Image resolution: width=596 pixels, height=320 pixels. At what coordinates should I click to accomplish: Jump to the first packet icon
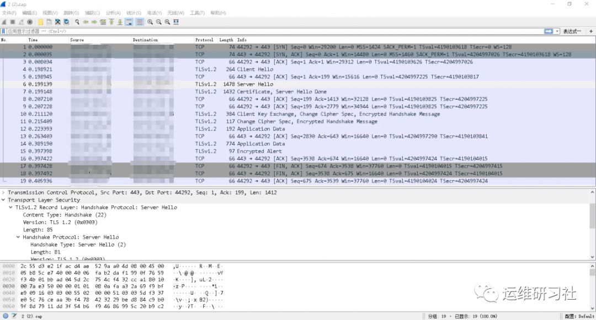click(111, 22)
